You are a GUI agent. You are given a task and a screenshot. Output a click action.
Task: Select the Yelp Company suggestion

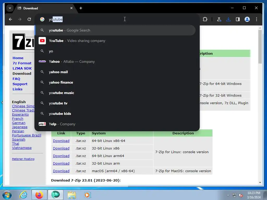[115, 124]
